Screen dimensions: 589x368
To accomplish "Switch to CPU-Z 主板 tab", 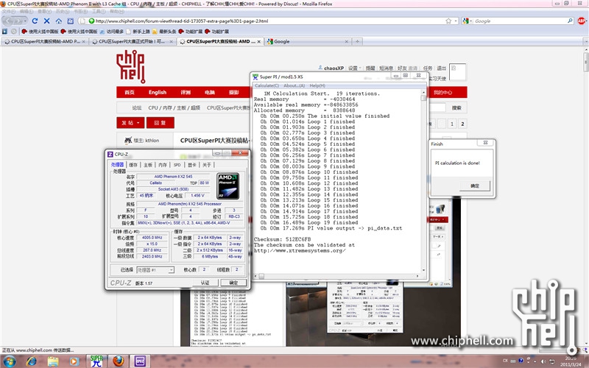I will (x=148, y=165).
